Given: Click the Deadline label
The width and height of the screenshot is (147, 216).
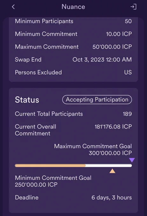Looking at the screenshot, I should [x=27, y=198].
